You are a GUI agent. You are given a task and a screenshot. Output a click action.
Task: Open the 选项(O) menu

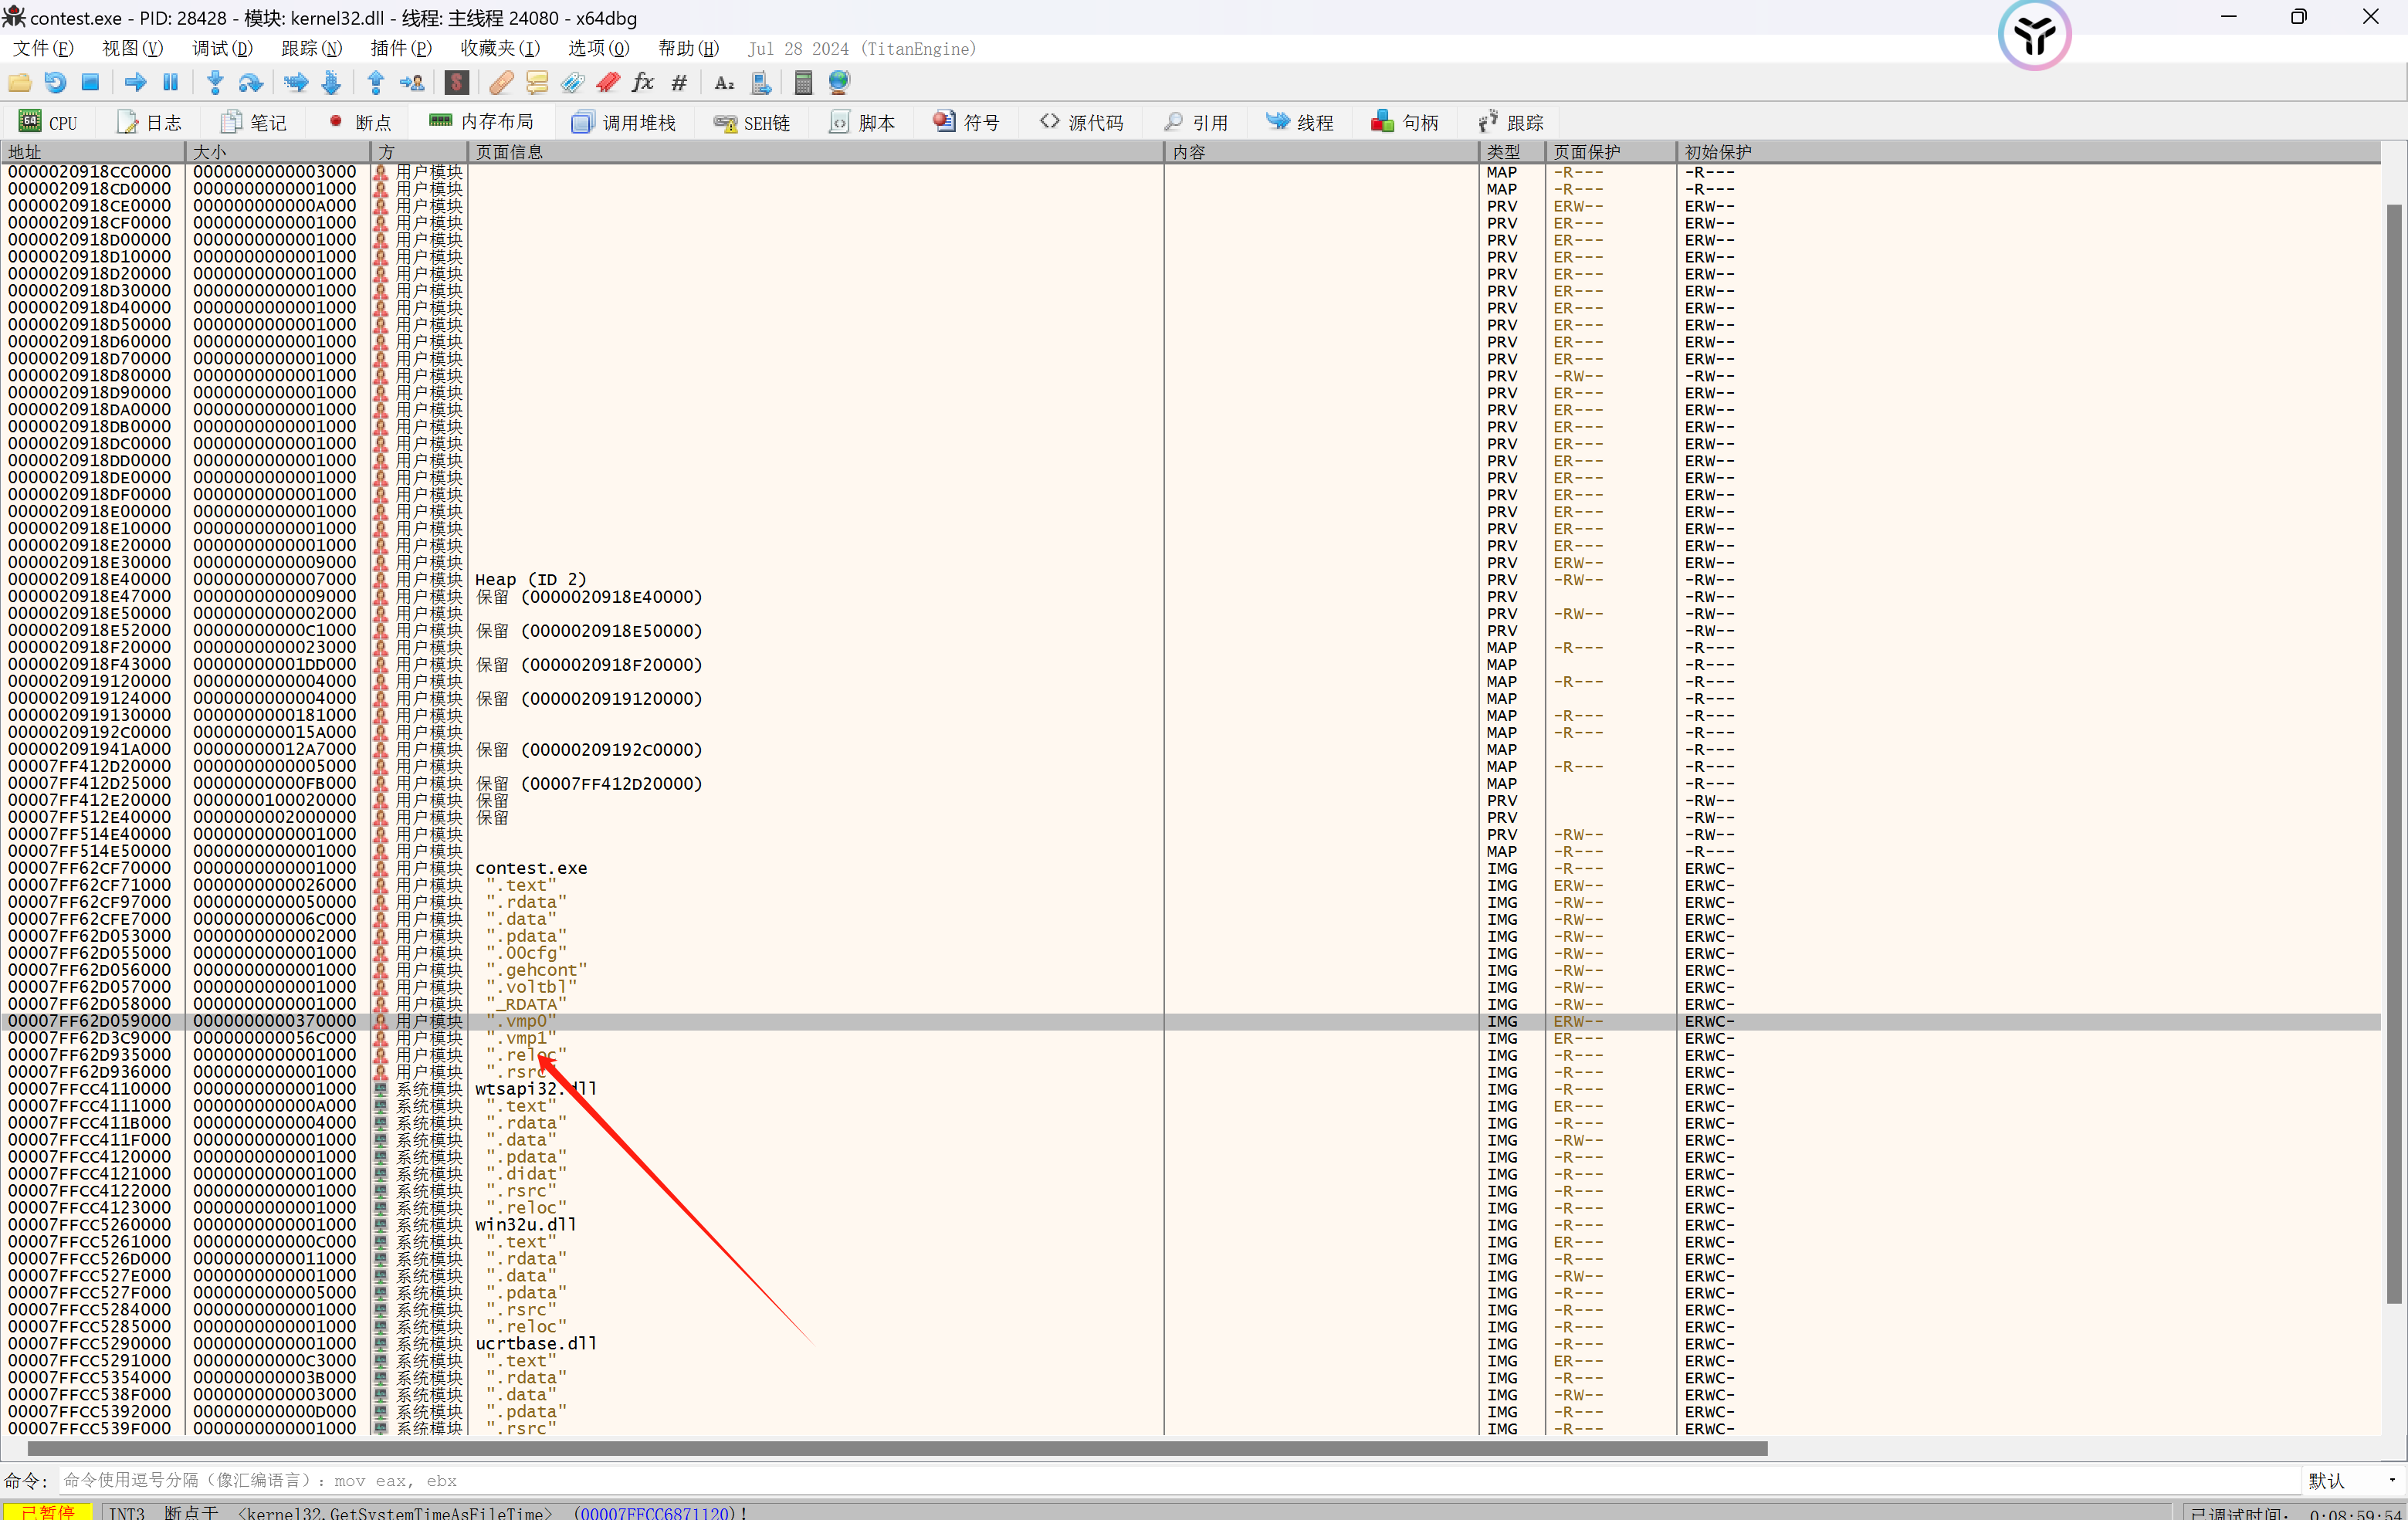(598, 48)
